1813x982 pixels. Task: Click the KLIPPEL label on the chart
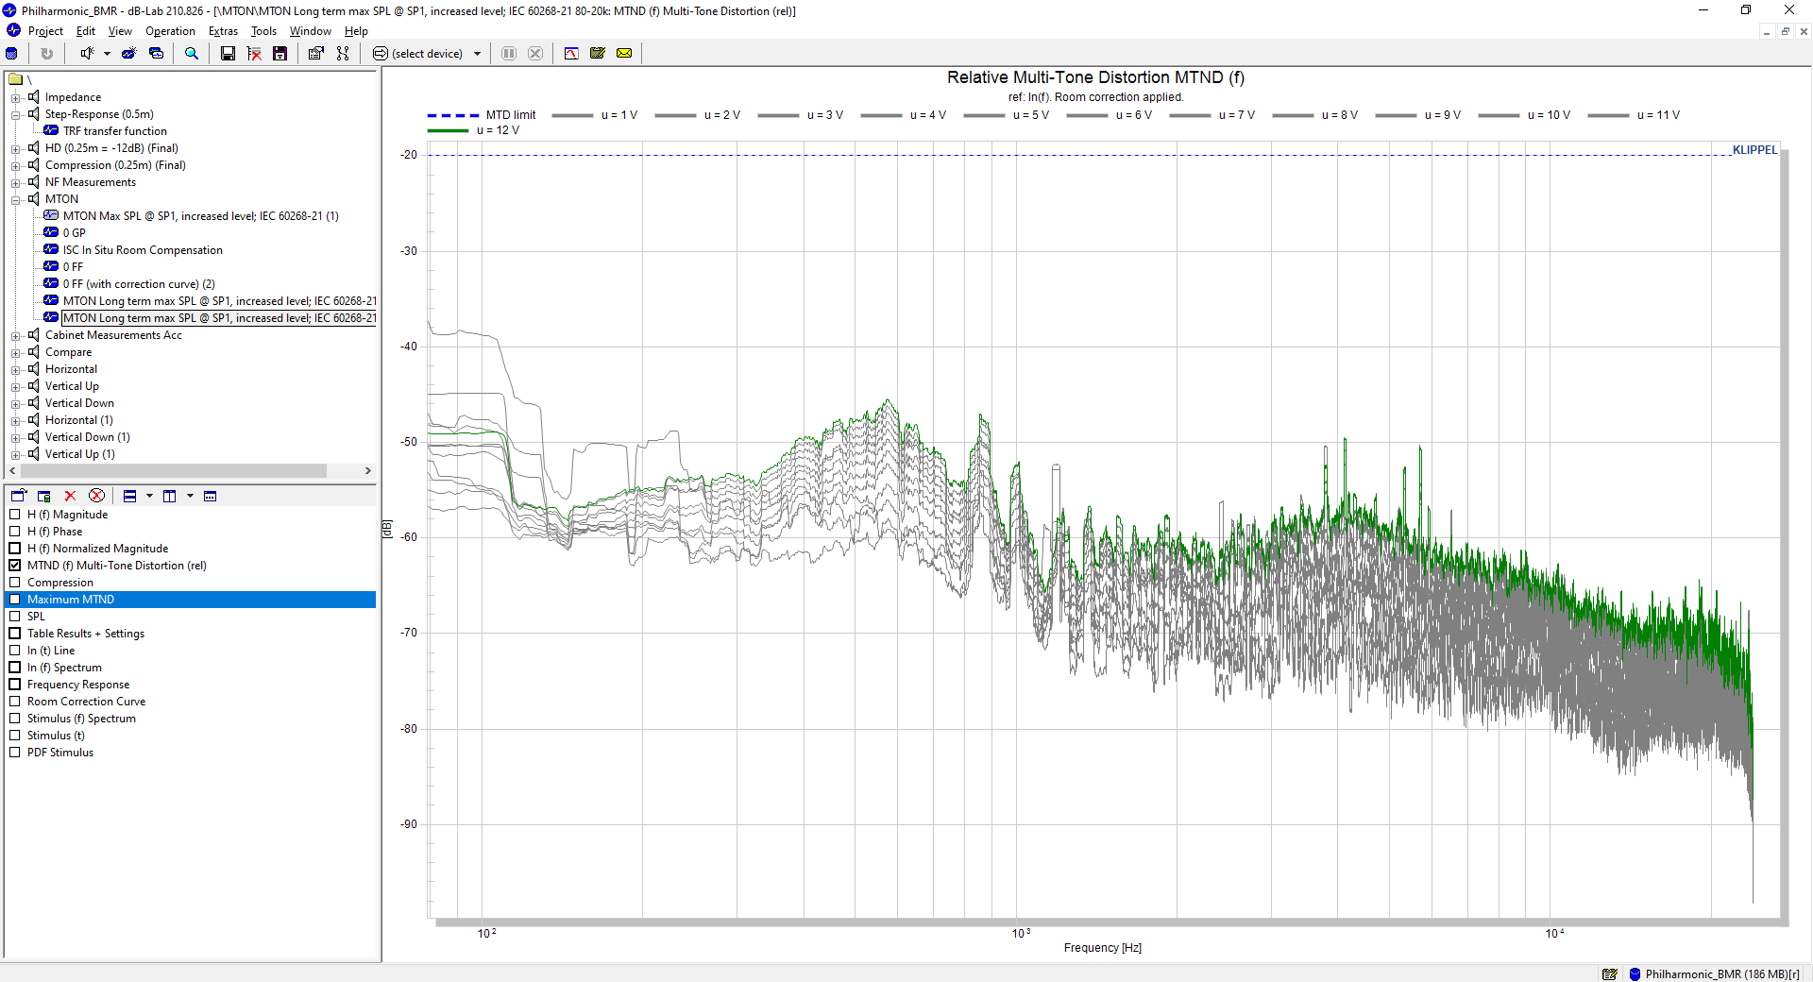coord(1754,150)
